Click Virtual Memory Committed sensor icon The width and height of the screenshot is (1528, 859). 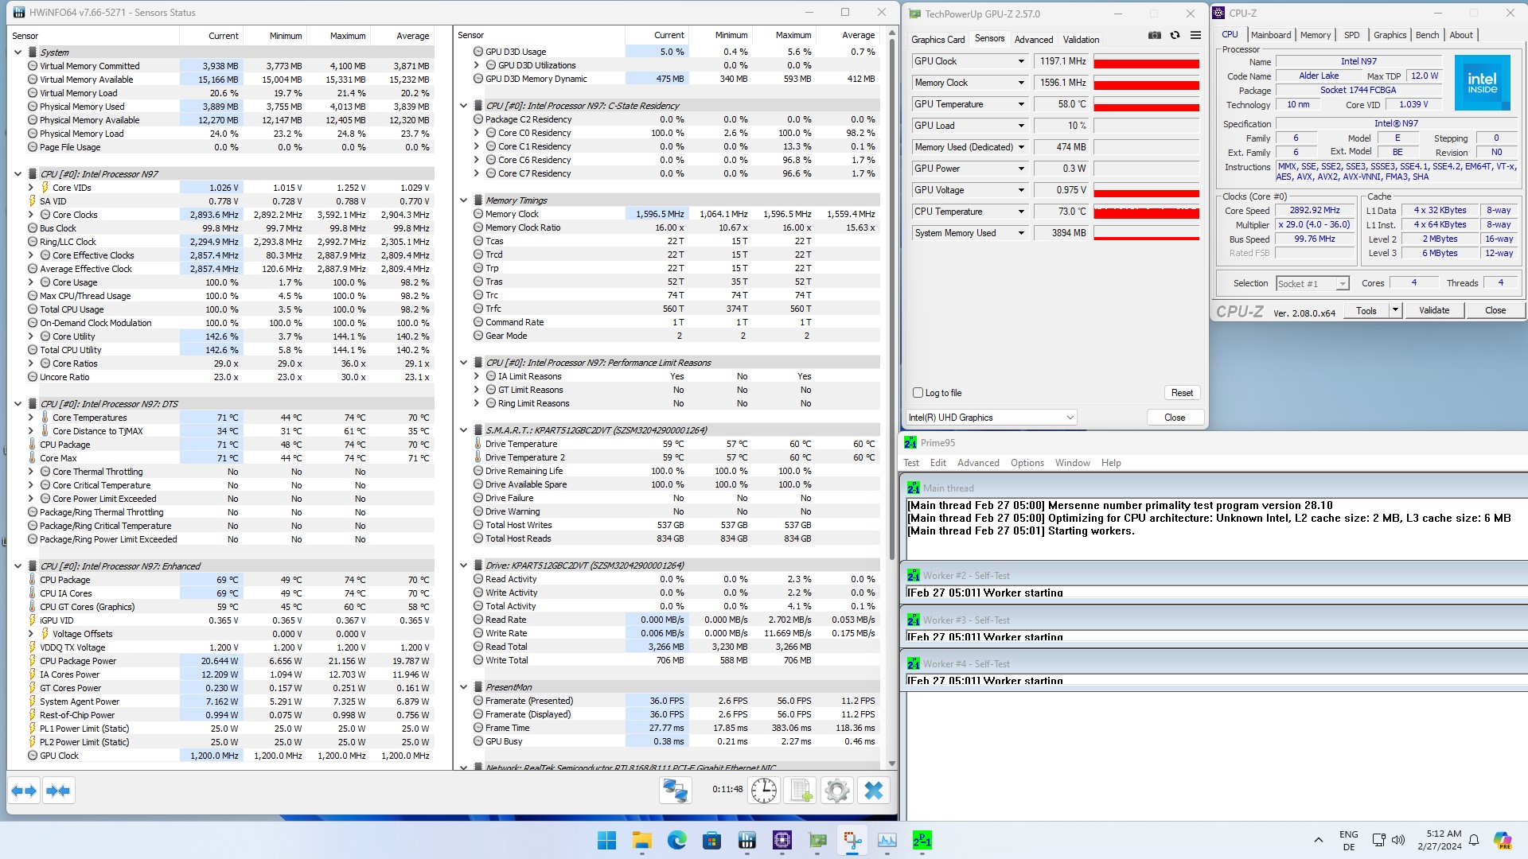point(33,66)
